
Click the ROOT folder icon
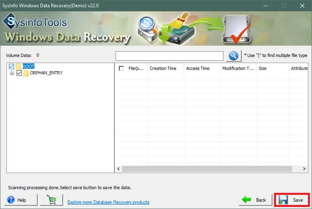click(x=18, y=66)
